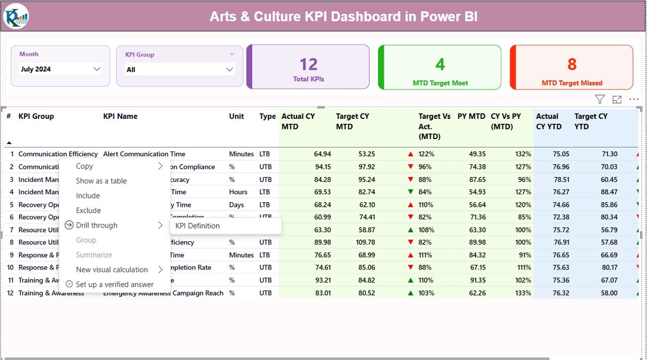The height and width of the screenshot is (360, 647).
Task: Open the Month dropdown showing July 2024
Action: point(60,69)
